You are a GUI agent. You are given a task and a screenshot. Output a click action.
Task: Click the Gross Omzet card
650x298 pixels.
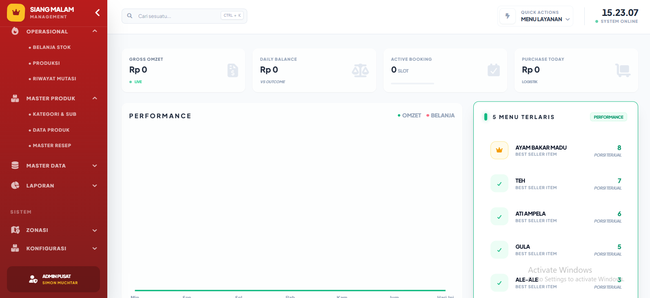184,70
